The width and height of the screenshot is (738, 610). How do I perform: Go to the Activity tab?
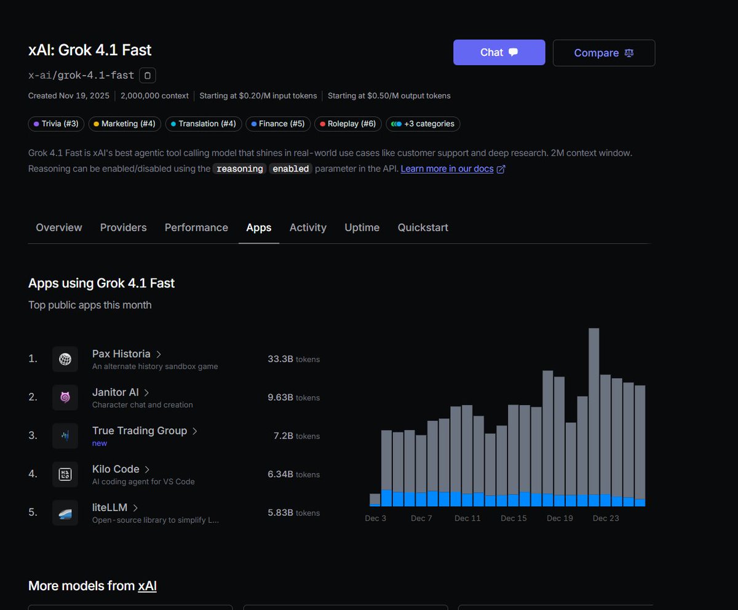[x=308, y=228]
